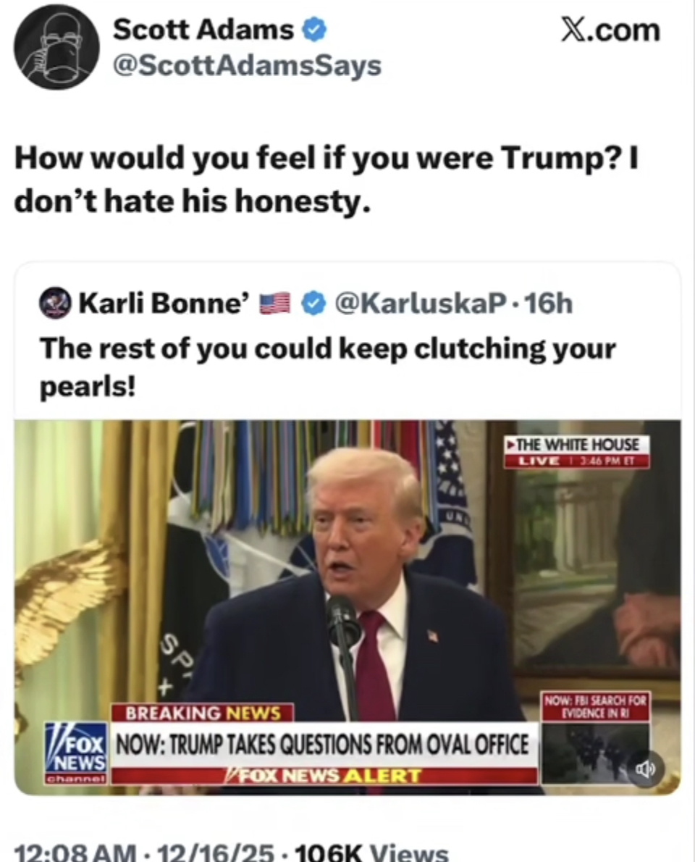Click the 16h quoted post timestamp
Screen dimensions: 695x862
[x=549, y=303]
